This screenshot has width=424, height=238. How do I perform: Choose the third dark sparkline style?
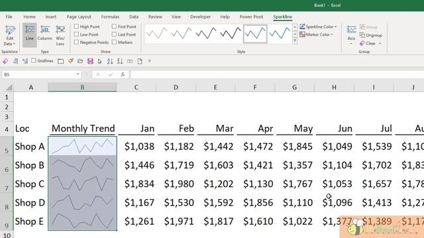(206, 34)
